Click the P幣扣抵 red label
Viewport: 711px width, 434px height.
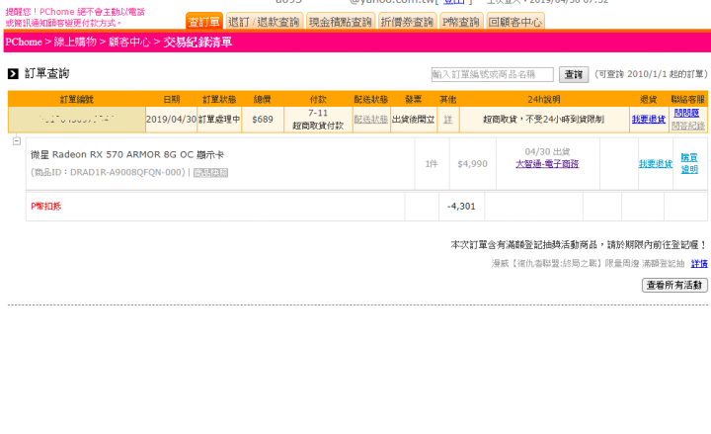click(45, 206)
